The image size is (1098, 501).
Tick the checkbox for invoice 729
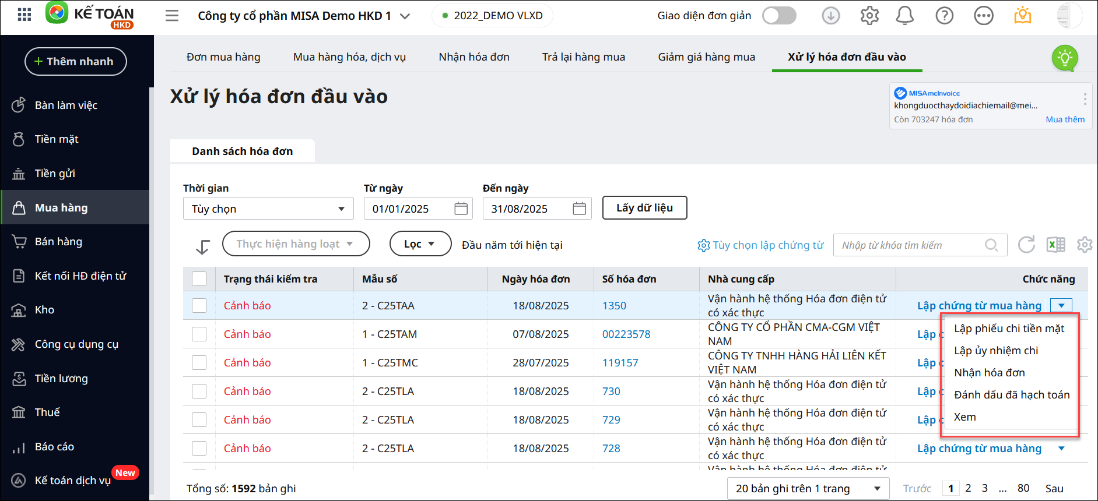pos(199,420)
